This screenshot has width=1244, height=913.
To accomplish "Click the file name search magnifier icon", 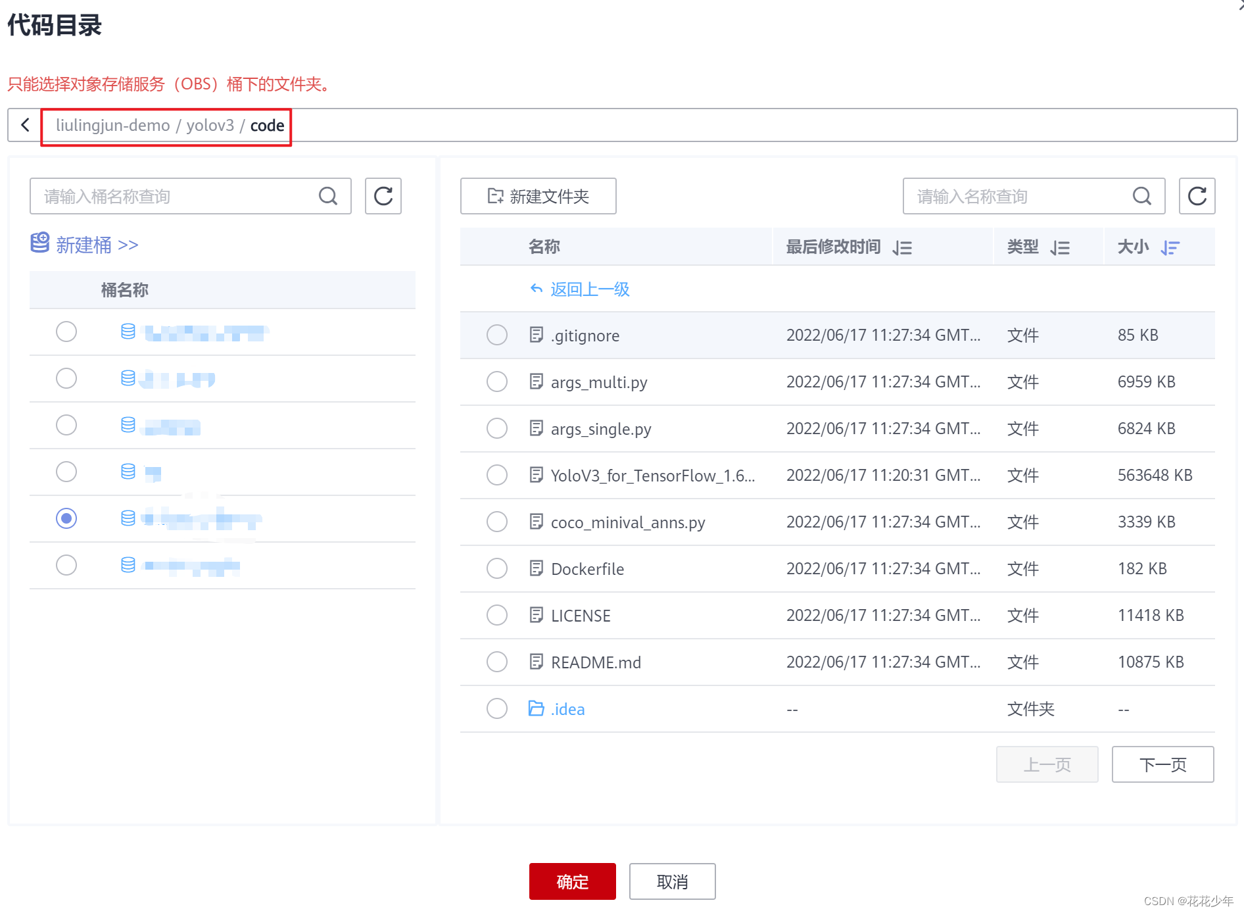I will [x=1142, y=196].
